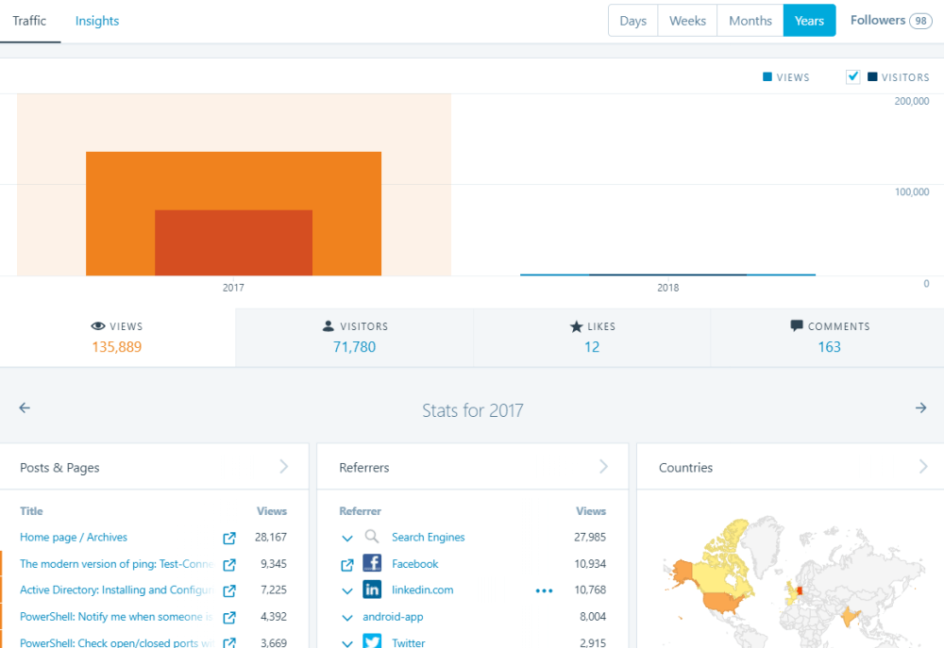The width and height of the screenshot is (944, 648).
Task: Click the Views legend color swatch
Action: tap(767, 77)
